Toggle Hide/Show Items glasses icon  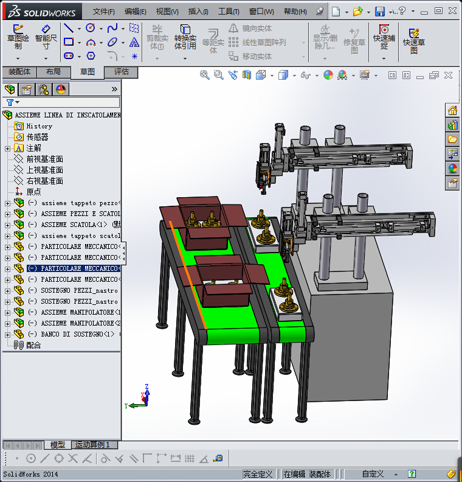(306, 75)
